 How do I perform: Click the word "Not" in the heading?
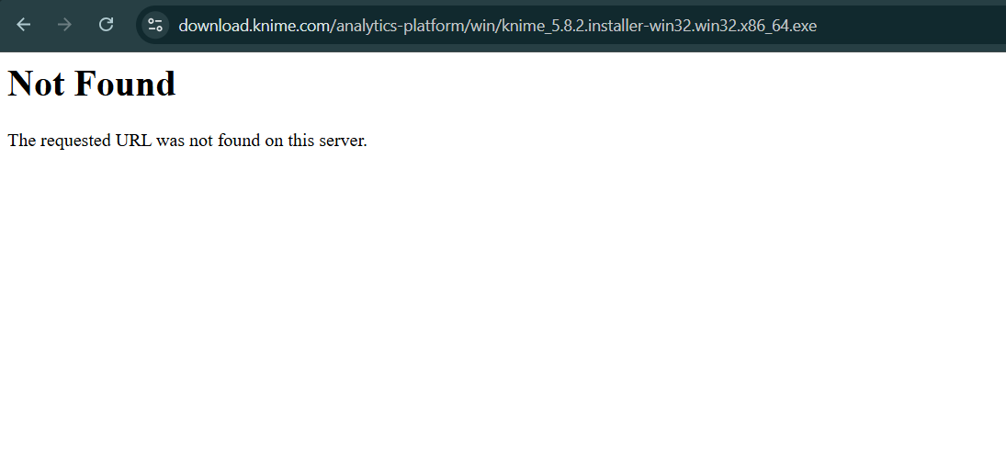pos(36,84)
